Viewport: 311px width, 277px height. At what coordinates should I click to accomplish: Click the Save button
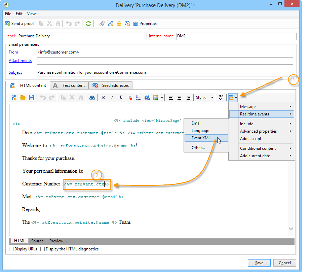tap(259, 263)
